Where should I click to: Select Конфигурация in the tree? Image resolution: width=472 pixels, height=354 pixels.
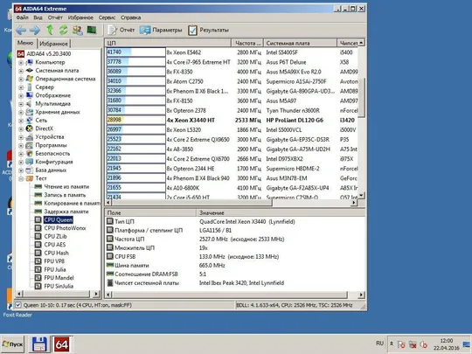(x=54, y=162)
